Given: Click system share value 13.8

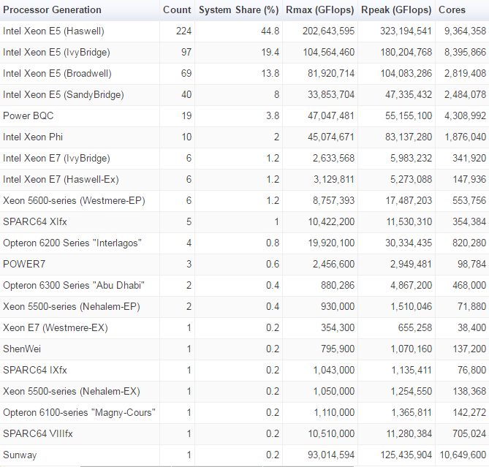Looking at the screenshot, I should [x=270, y=74].
